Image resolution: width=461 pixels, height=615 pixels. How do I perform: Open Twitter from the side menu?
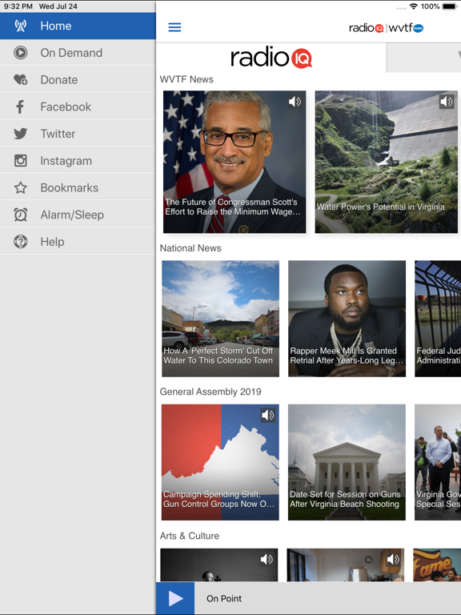tap(78, 134)
